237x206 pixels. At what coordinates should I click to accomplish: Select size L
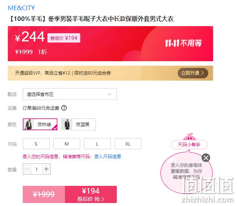coord(97,144)
